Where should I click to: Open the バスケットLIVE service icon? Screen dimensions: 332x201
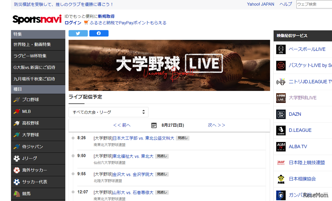[x=281, y=65]
